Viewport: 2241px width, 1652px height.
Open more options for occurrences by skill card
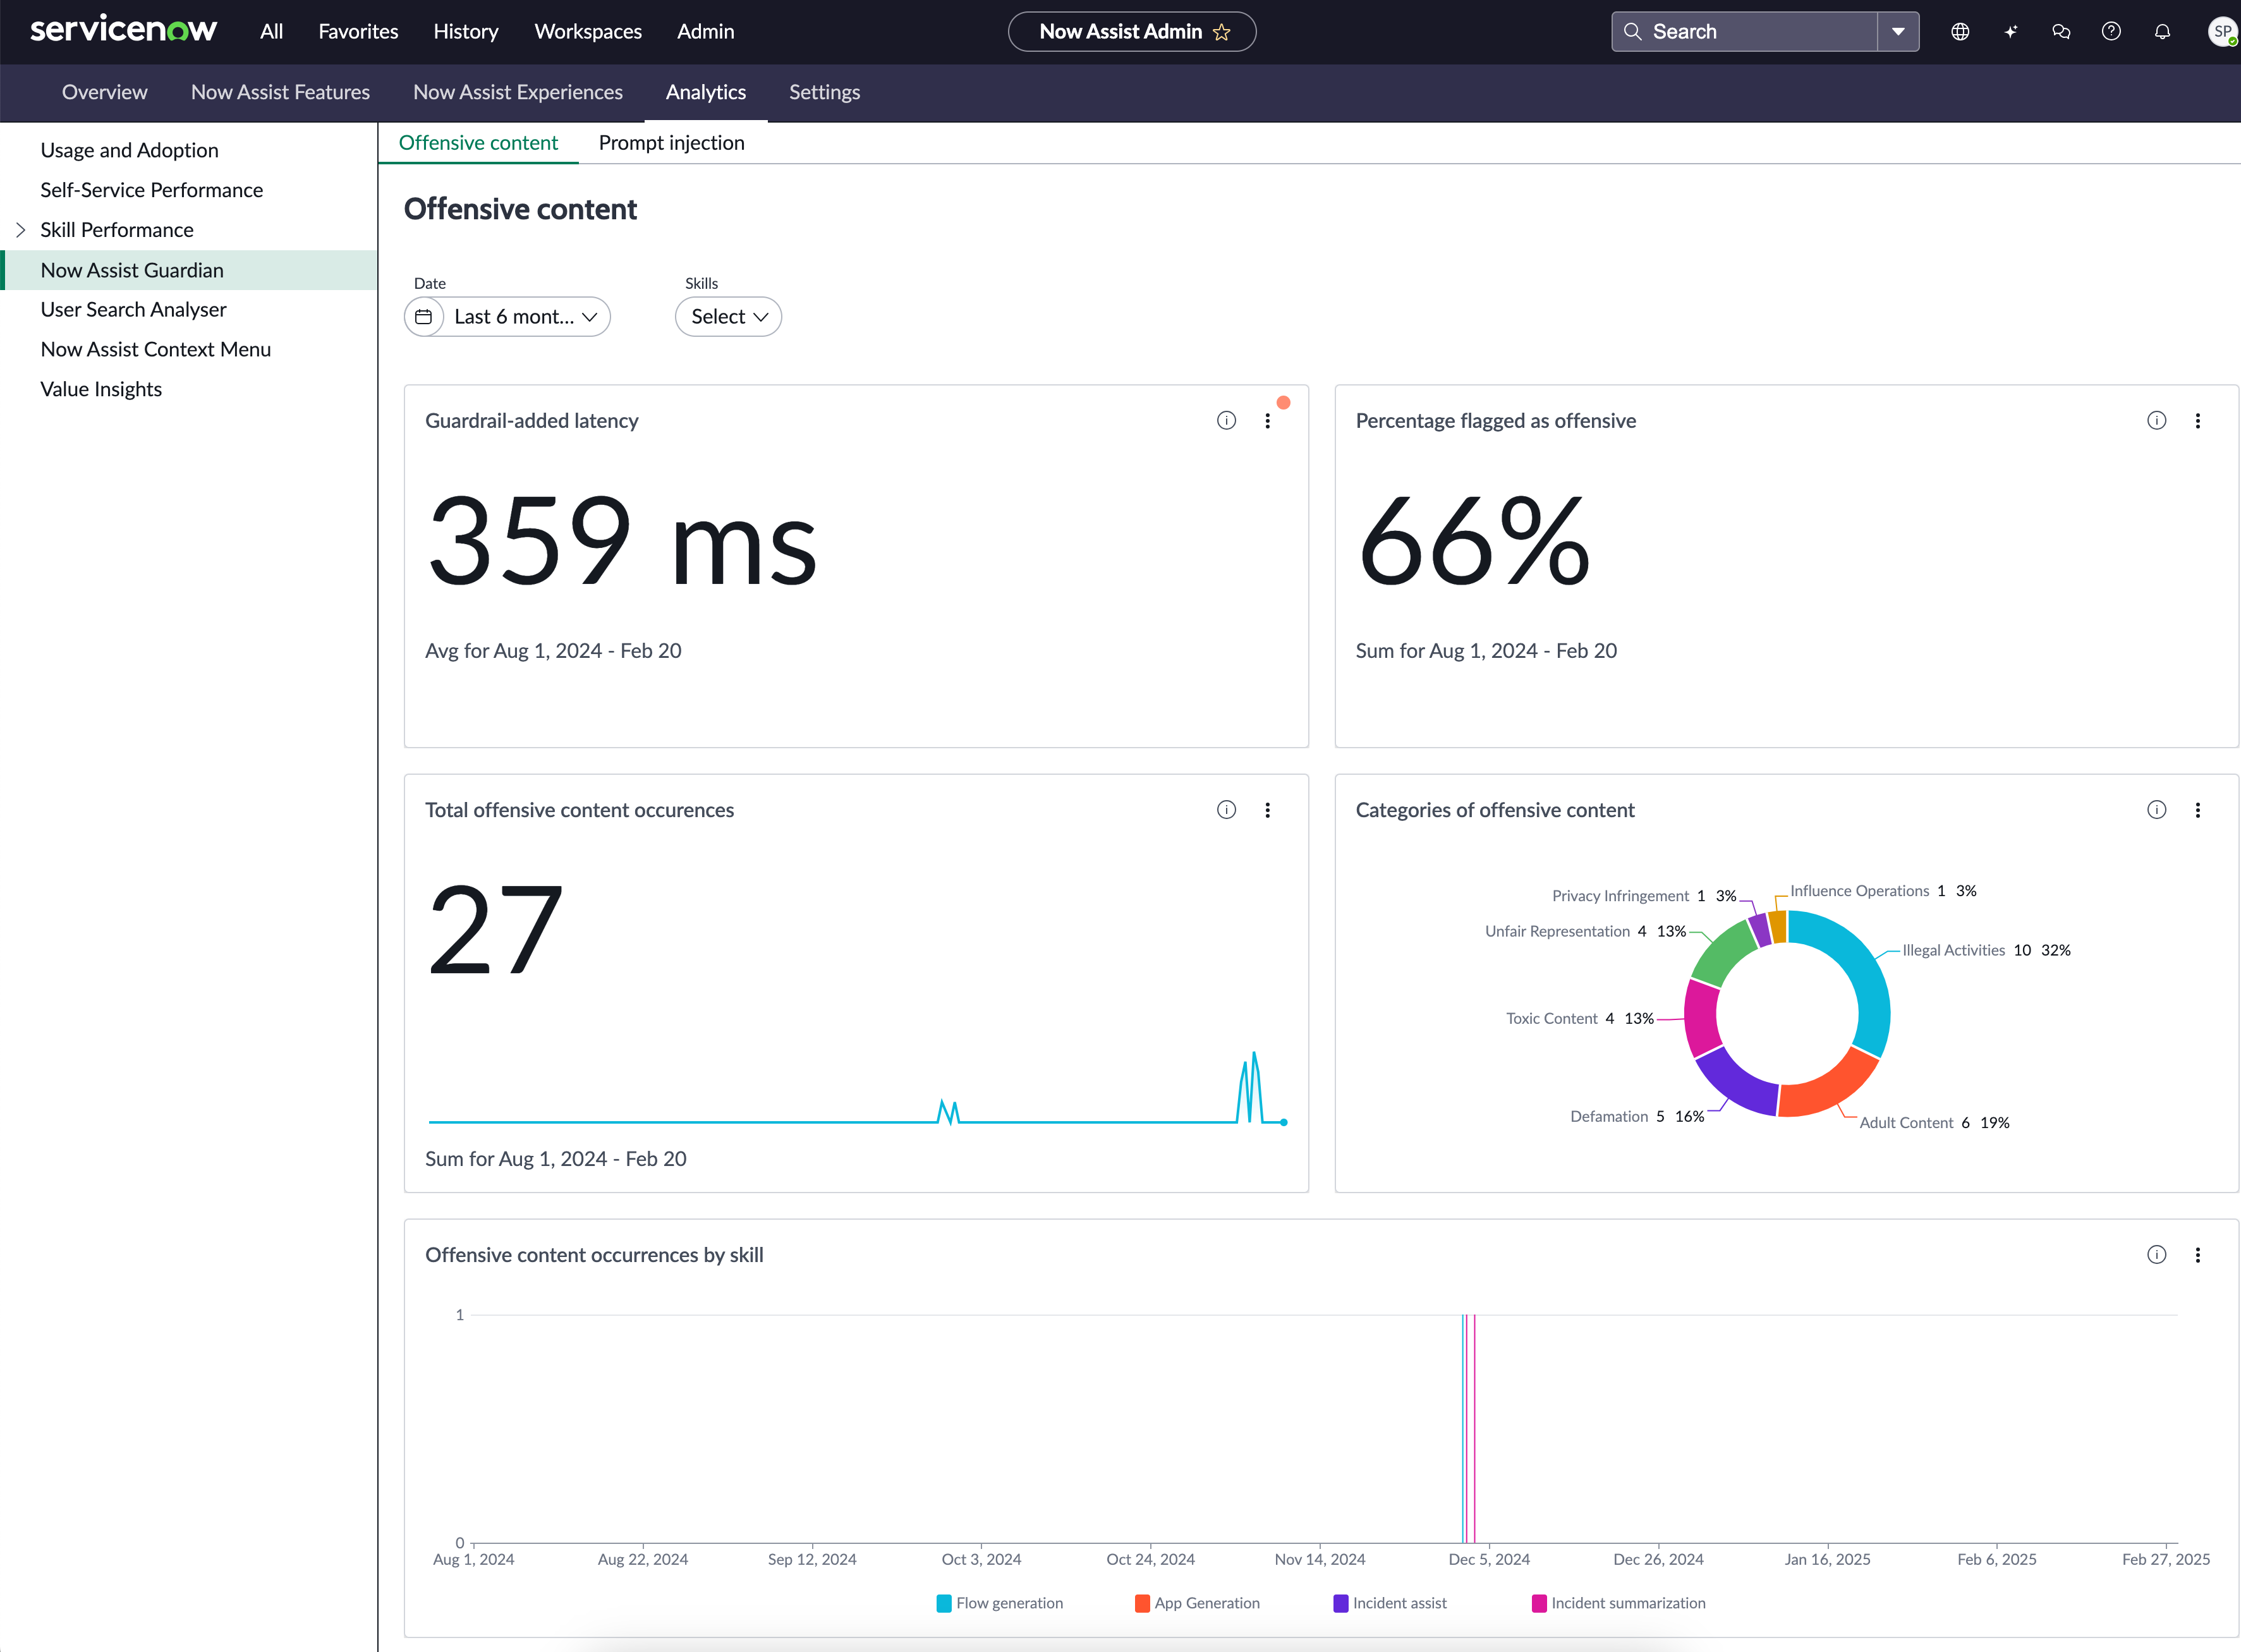coord(2198,1255)
